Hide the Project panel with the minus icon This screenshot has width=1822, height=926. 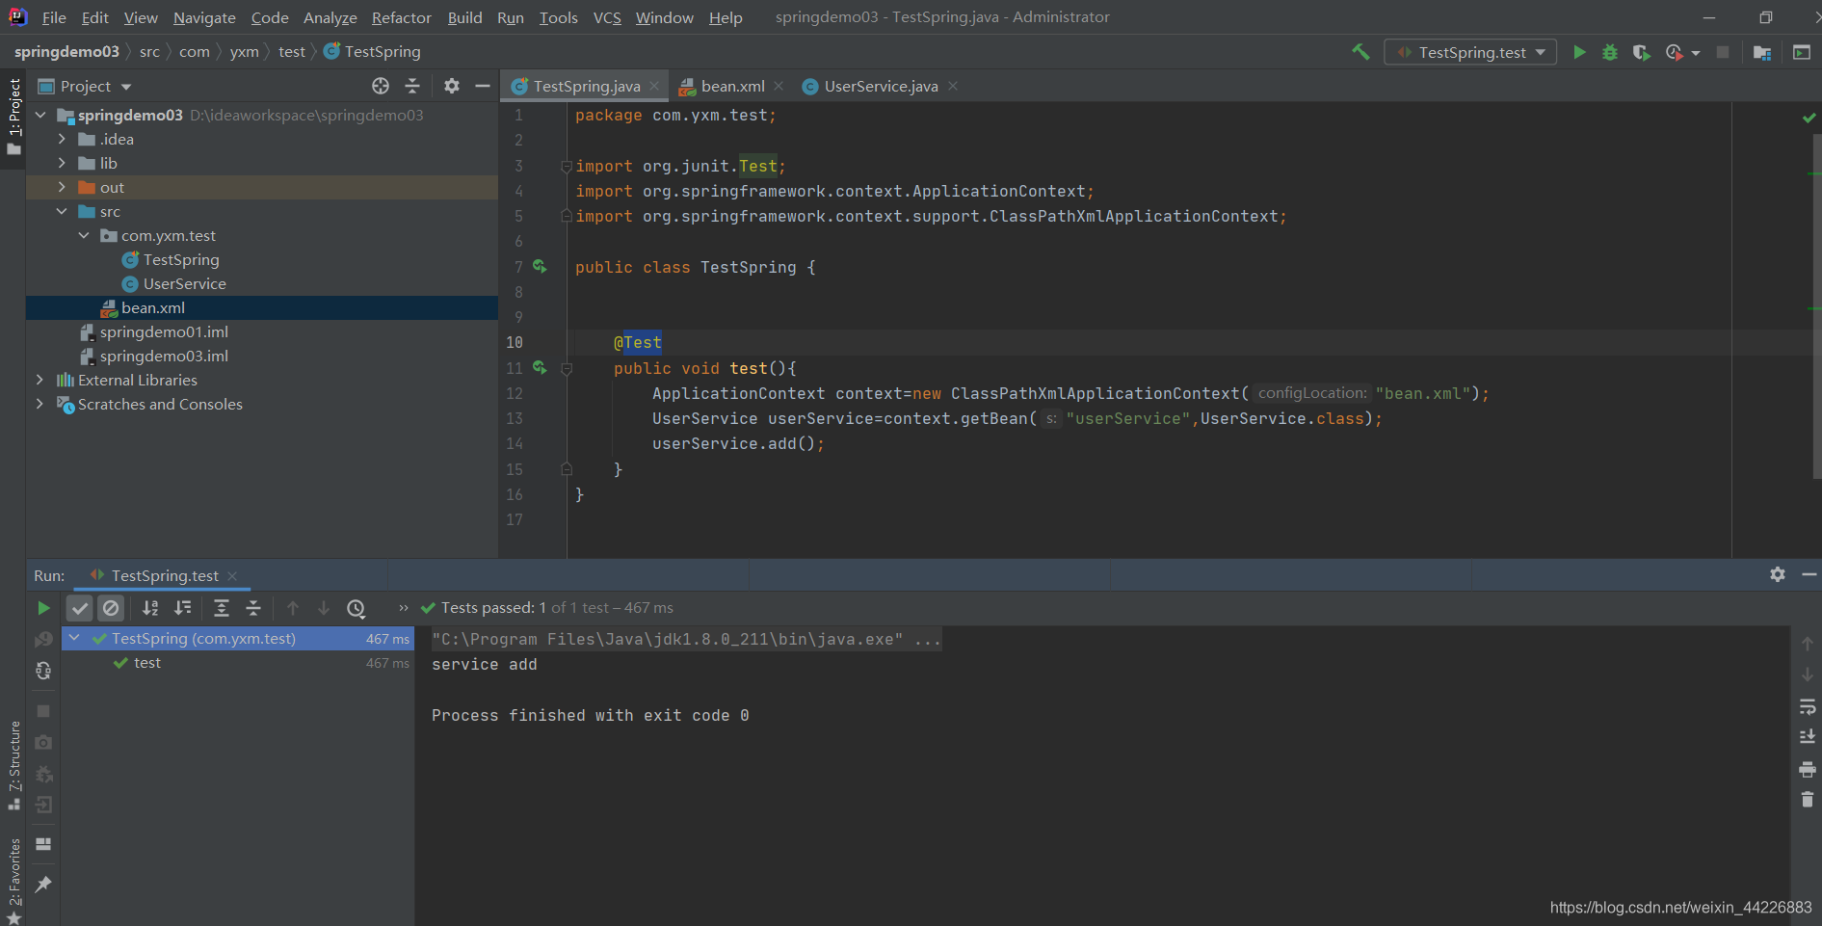pyautogui.click(x=483, y=86)
